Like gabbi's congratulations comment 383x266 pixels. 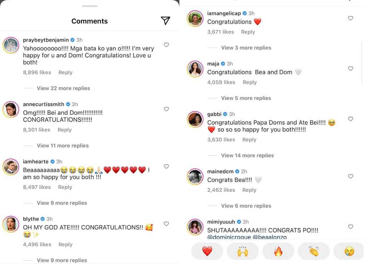351,119
